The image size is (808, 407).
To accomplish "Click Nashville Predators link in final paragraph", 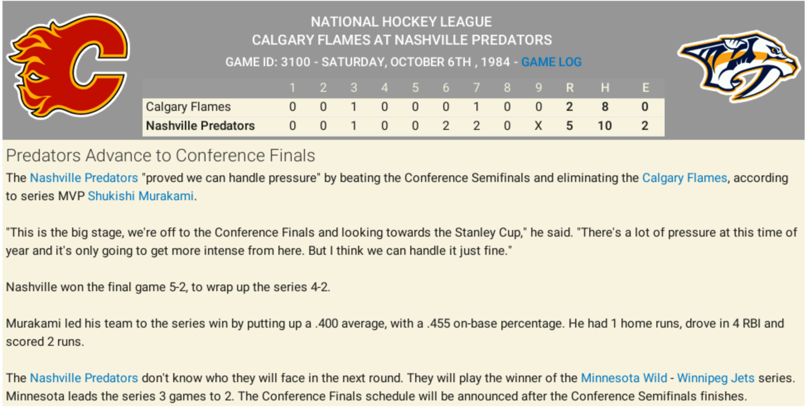I will (84, 378).
